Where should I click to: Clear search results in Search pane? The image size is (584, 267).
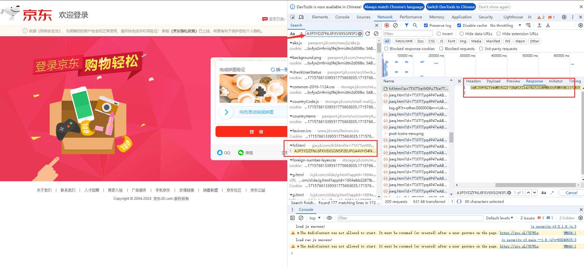[x=376, y=34]
